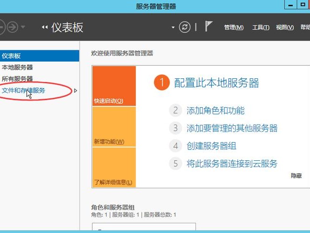Click the 新增功能(W) tile

pos(114,127)
